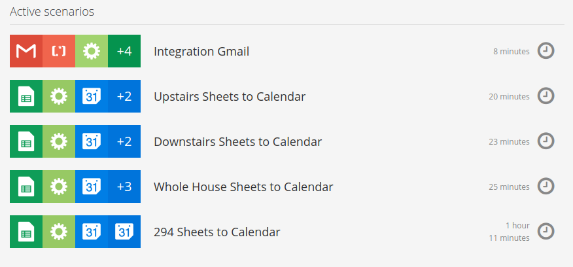Open 294 Sheets to Calendar scenario

coord(217,232)
